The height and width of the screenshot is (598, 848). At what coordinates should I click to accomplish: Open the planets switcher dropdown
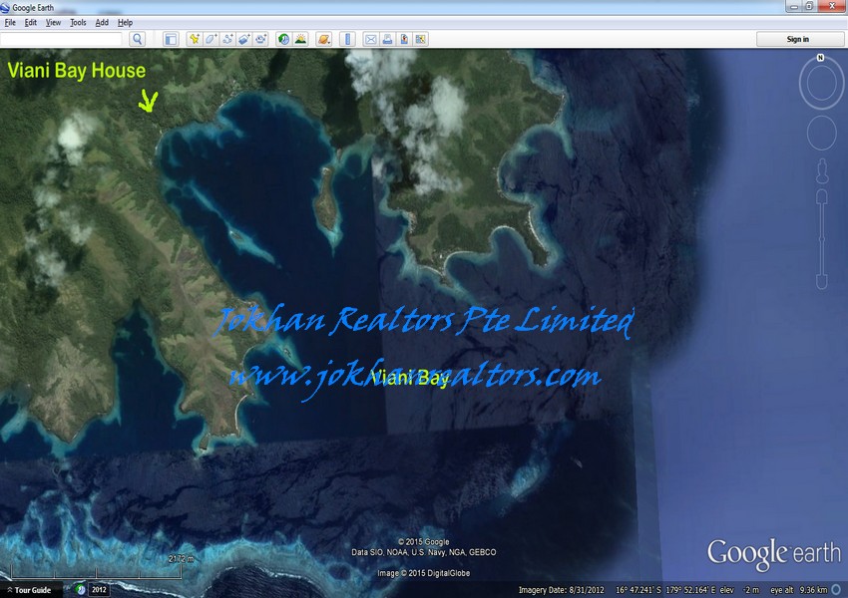coord(323,39)
